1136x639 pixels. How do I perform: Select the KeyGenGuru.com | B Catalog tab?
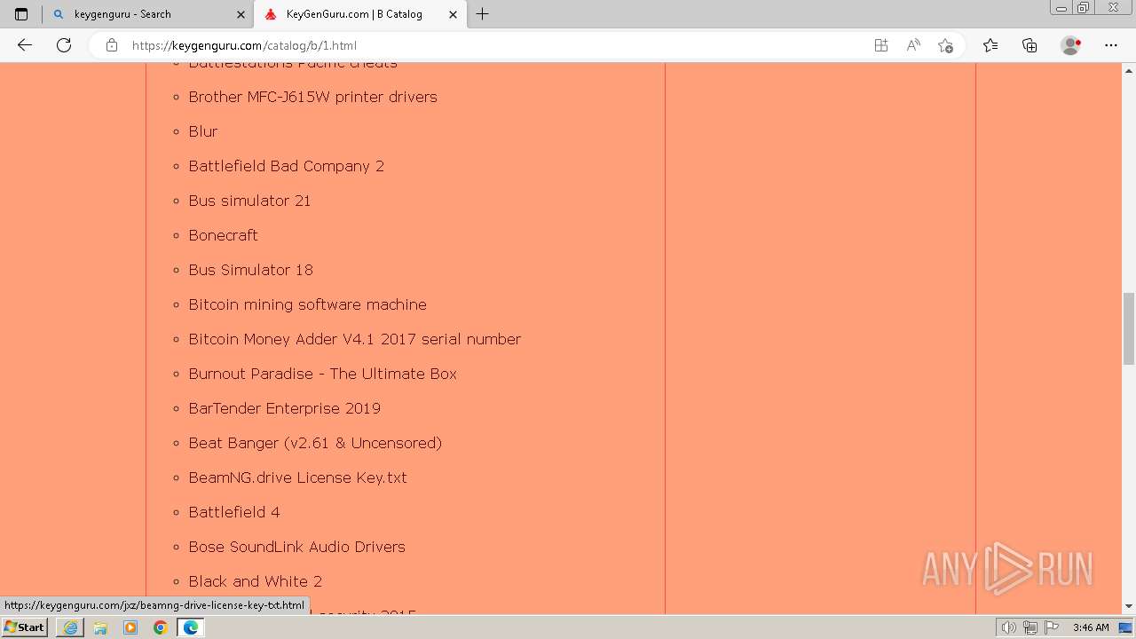360,14
